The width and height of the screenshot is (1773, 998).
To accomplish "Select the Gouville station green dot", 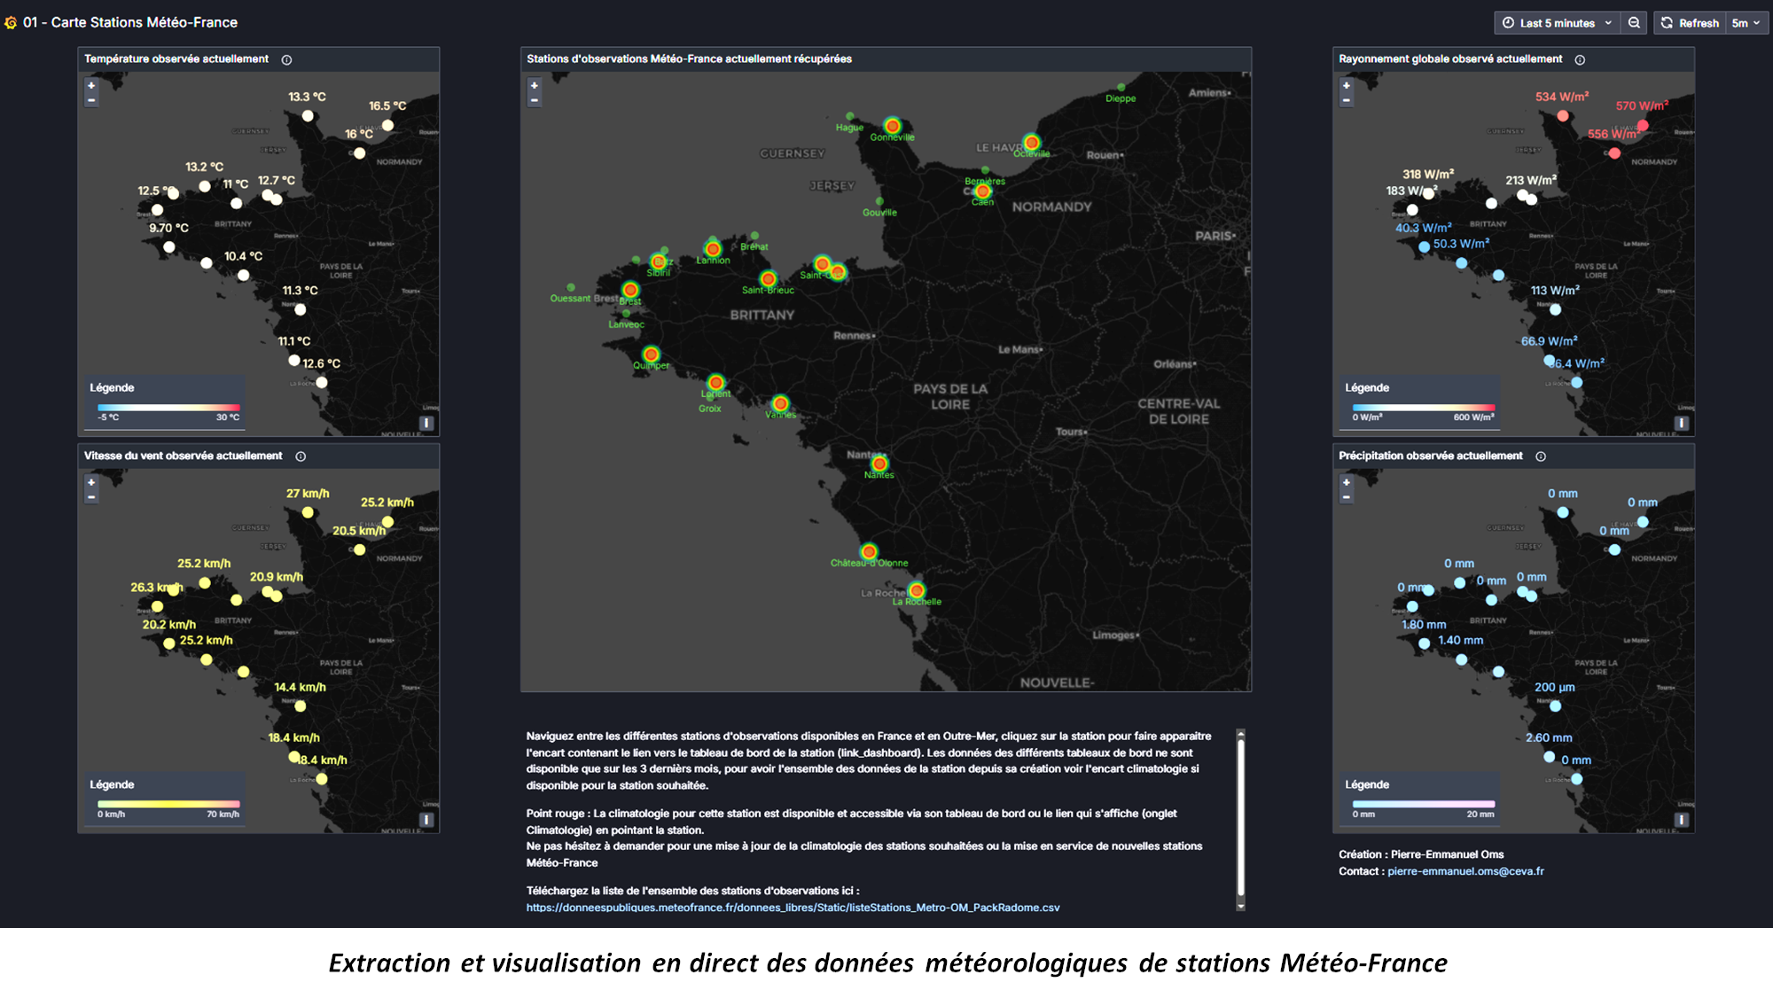I will click(879, 202).
